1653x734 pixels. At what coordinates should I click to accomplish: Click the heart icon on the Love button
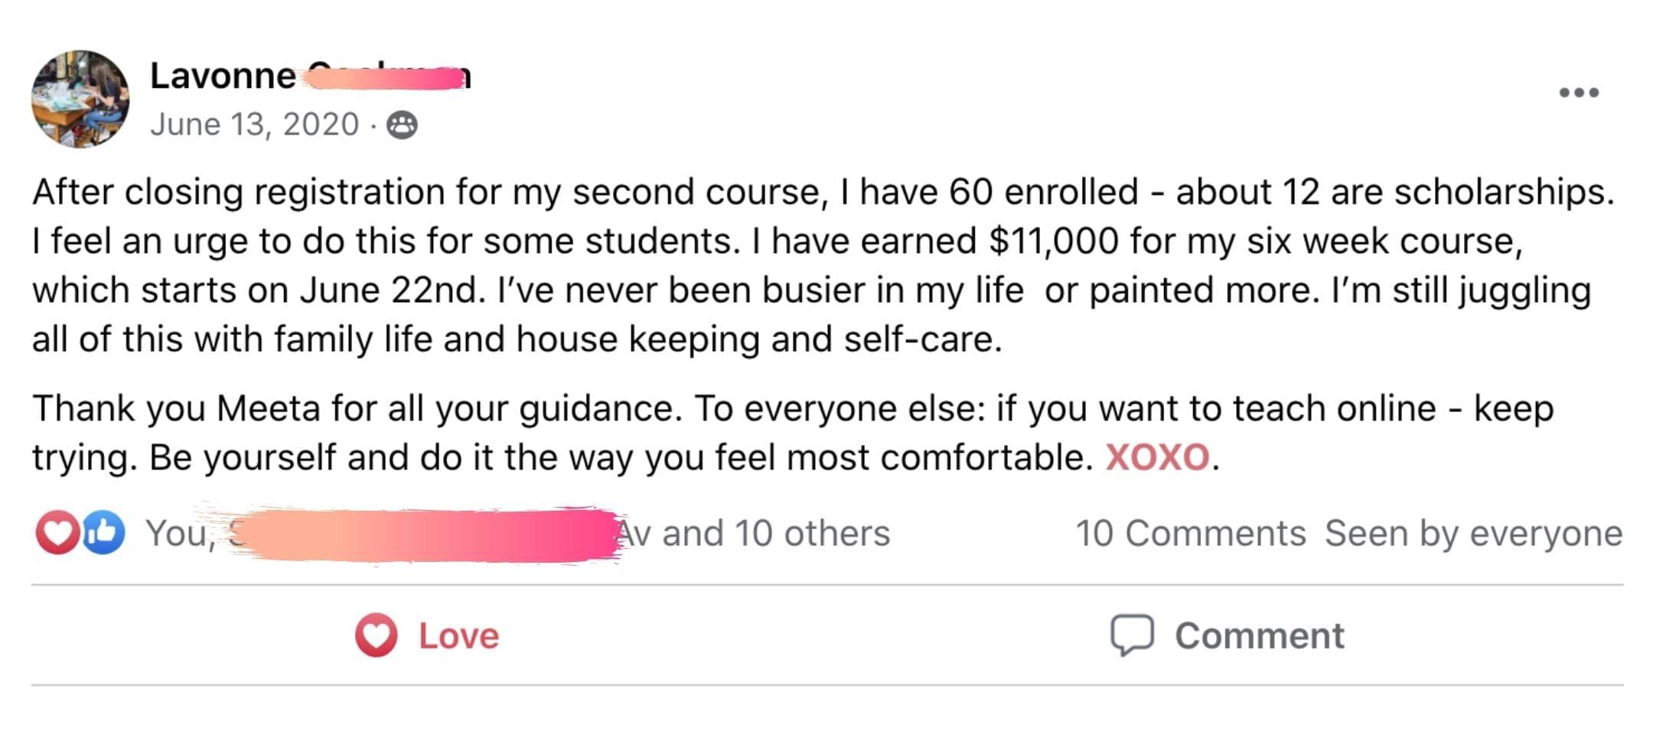(376, 635)
